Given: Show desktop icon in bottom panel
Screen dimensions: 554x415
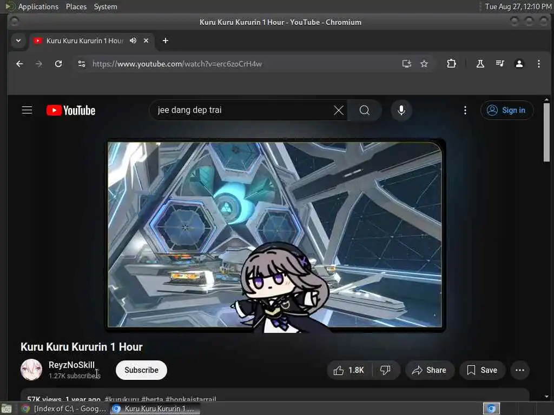Looking at the screenshot, I should (x=6, y=409).
